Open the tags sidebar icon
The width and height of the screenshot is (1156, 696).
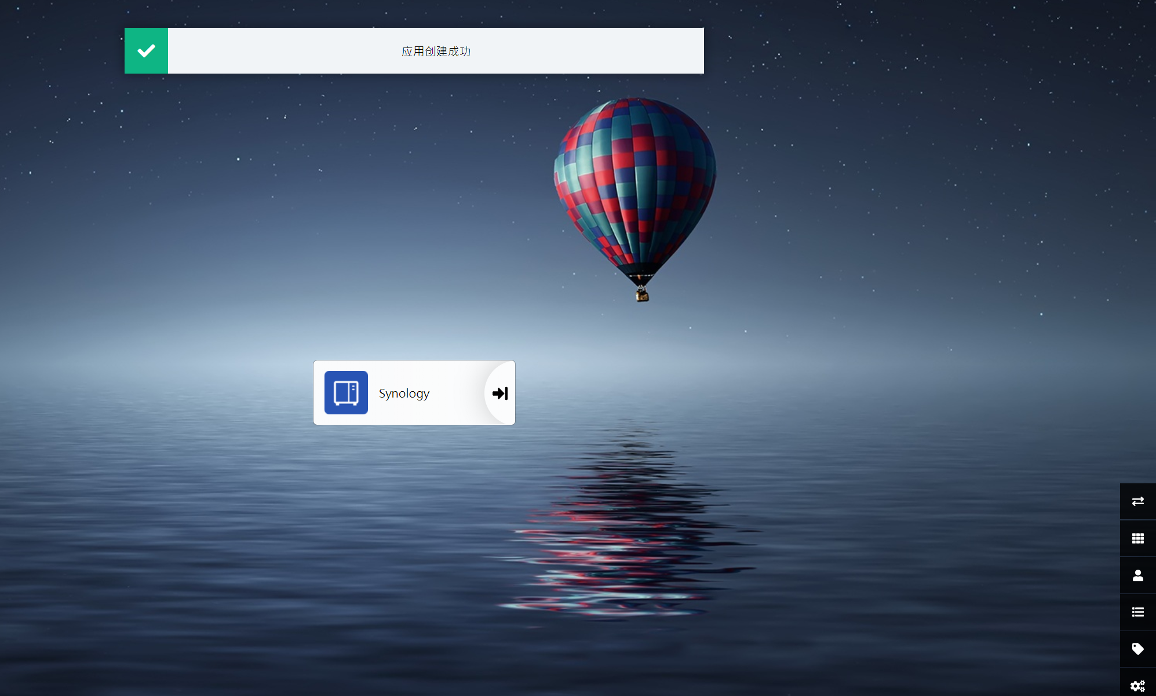tap(1137, 649)
